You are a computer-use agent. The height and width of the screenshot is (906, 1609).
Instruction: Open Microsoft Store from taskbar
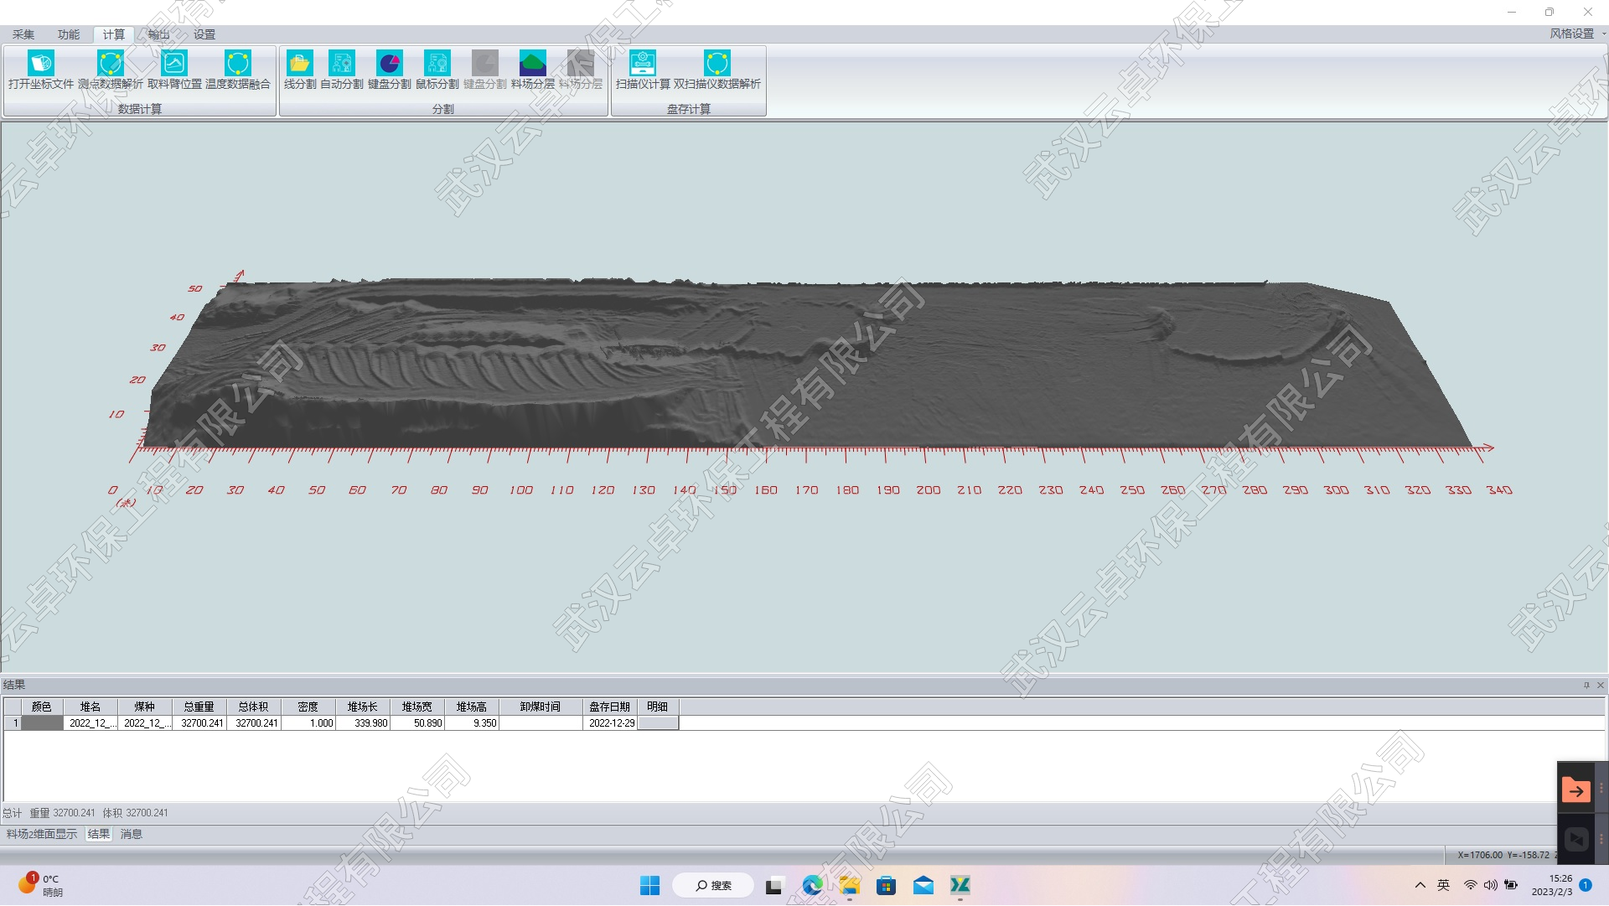tap(887, 885)
